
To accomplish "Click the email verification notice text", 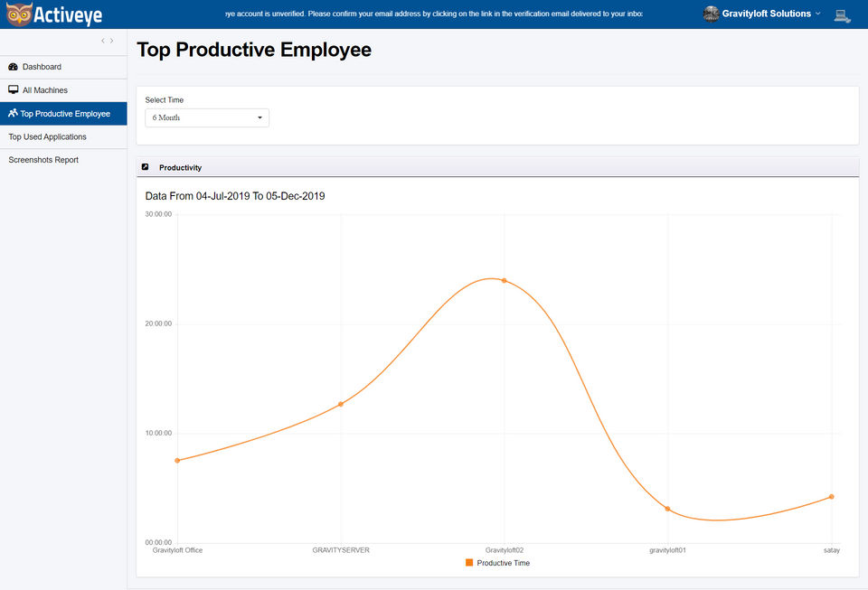I will [432, 14].
